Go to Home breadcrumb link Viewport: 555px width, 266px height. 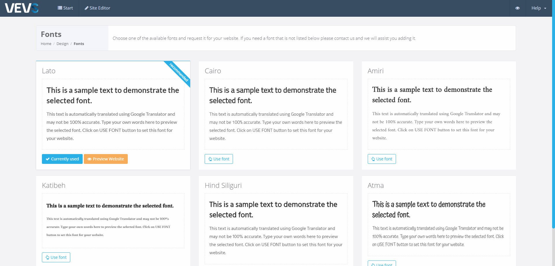pyautogui.click(x=46, y=44)
